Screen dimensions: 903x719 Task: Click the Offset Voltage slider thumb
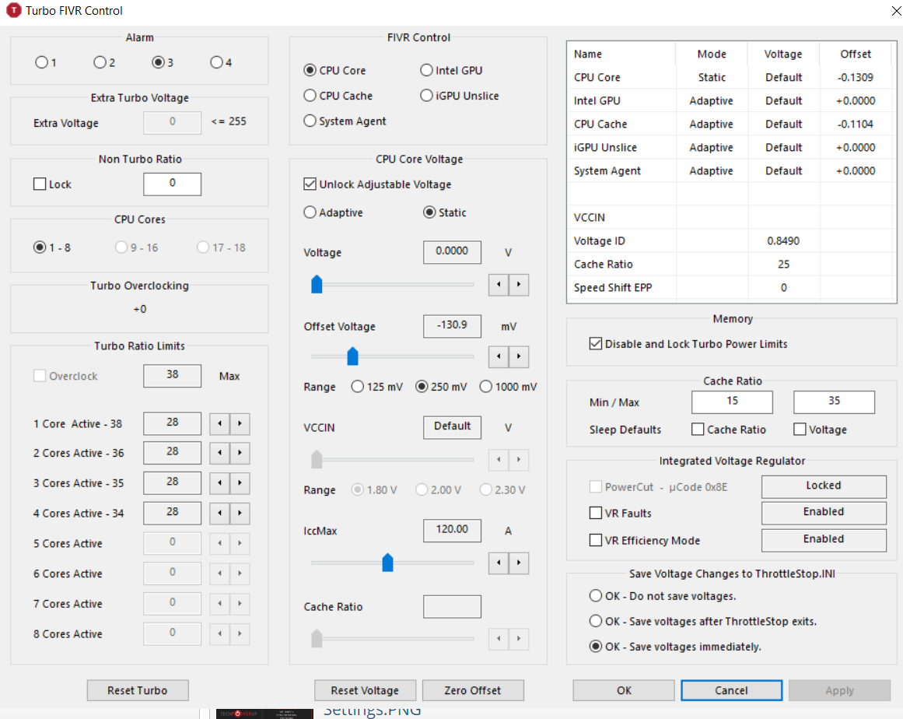click(x=352, y=356)
